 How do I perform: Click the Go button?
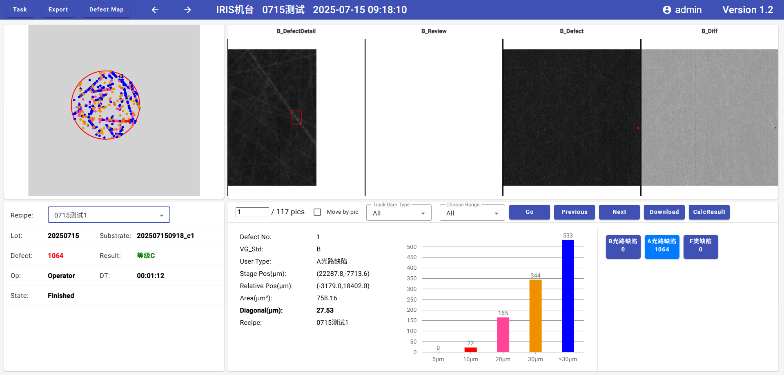(530, 212)
